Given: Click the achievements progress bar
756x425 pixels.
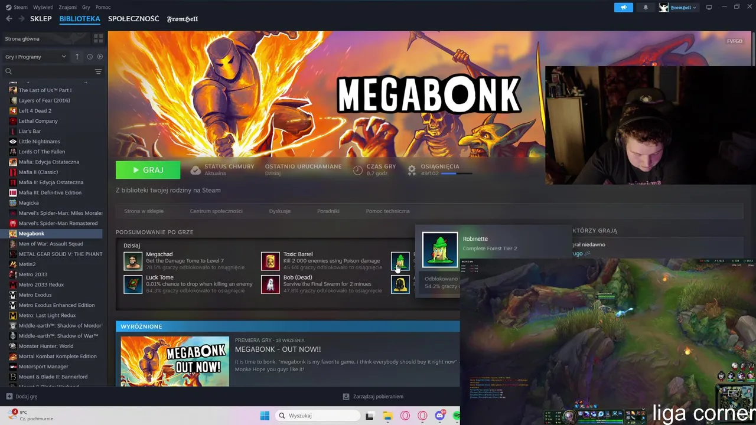Looking at the screenshot, I should pyautogui.click(x=457, y=174).
